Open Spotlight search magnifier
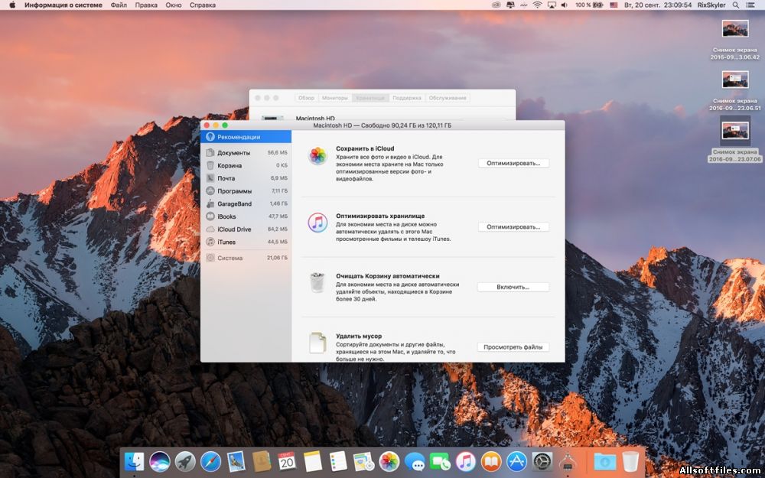Screen dimensions: 765x478 (736, 5)
